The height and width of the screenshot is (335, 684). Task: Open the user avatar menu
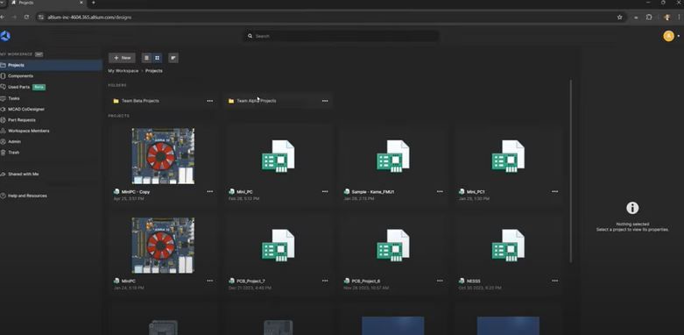[x=669, y=36]
